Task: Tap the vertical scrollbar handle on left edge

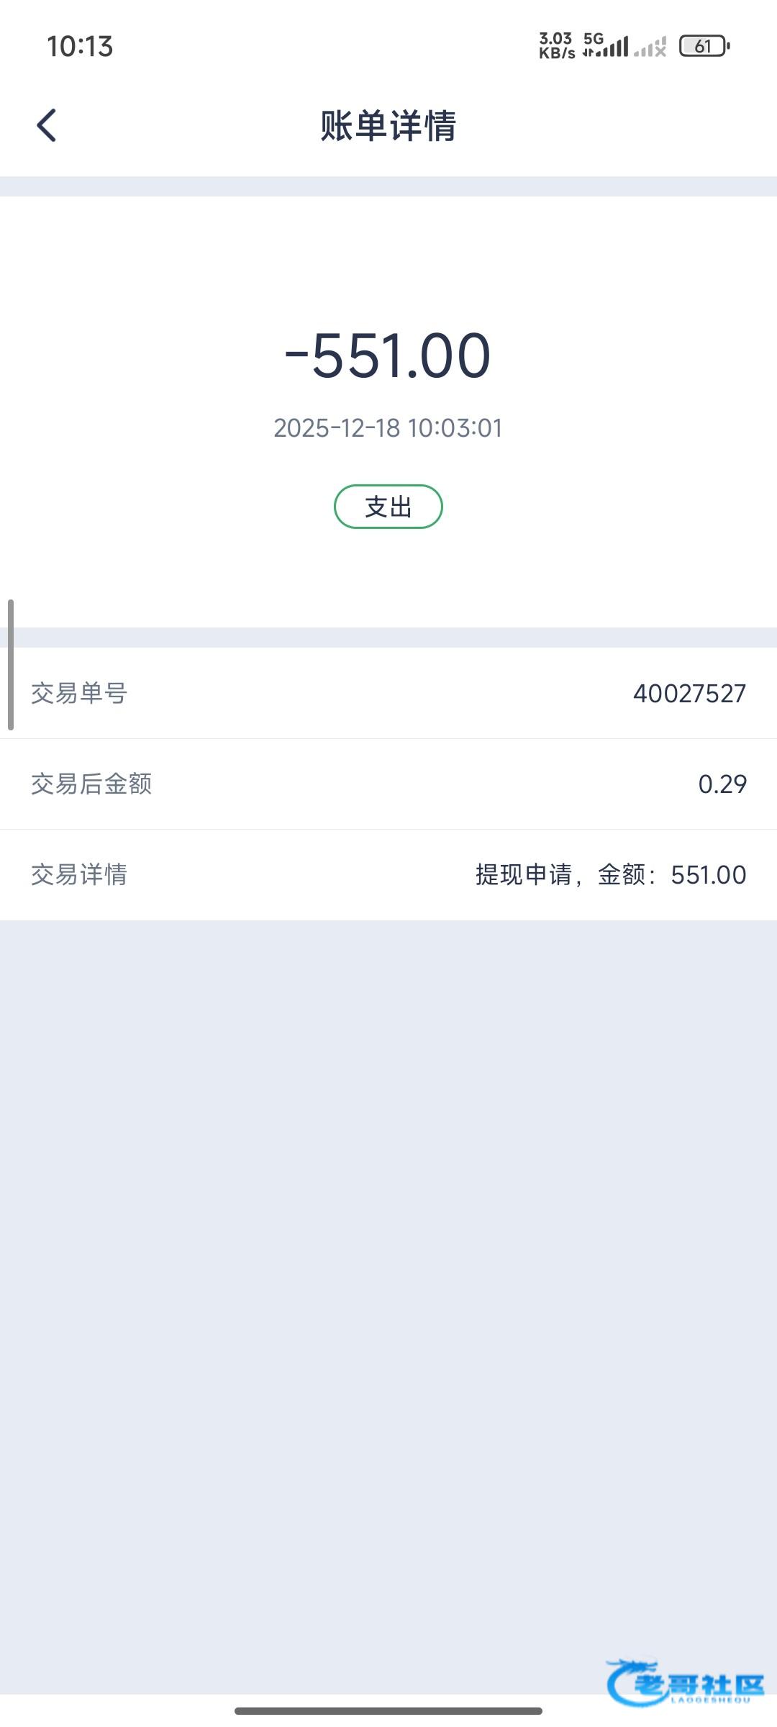Action: (11, 664)
